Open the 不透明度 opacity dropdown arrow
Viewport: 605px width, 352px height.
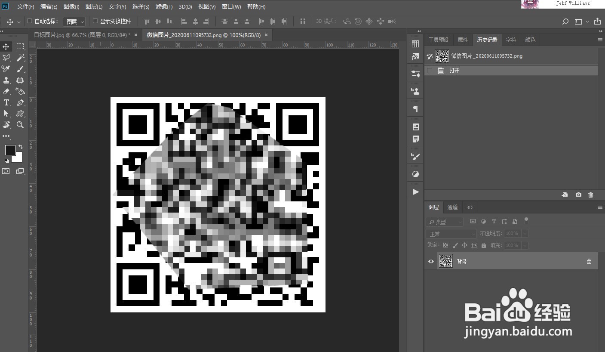525,234
